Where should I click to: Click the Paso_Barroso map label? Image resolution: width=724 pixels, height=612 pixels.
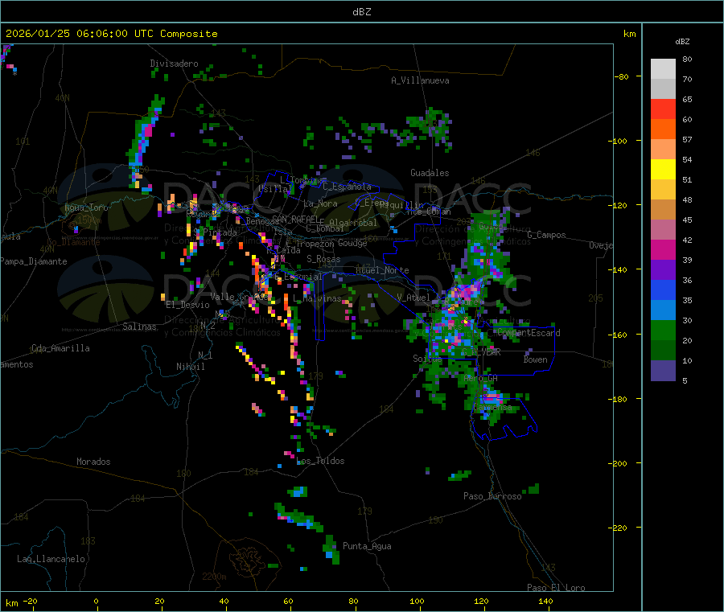(492, 496)
